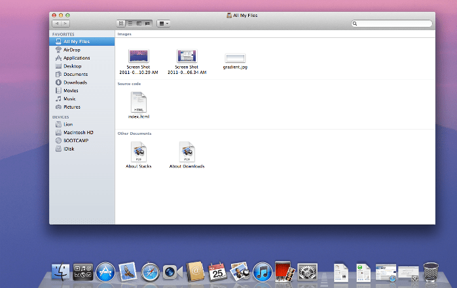Select All My Files in sidebar
This screenshot has width=457, height=288.
pyautogui.click(x=82, y=42)
